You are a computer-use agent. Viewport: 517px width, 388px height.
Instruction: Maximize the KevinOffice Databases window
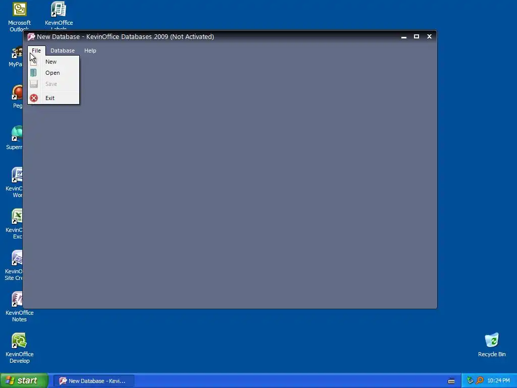point(417,36)
